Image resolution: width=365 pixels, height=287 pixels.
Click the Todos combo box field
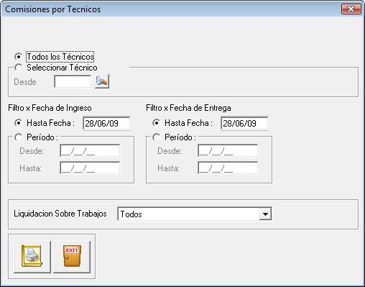[194, 214]
